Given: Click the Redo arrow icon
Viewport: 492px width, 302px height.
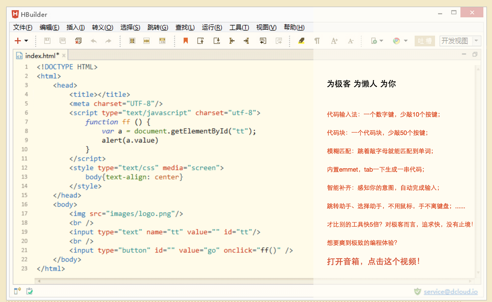Looking at the screenshot, I should click(x=109, y=41).
